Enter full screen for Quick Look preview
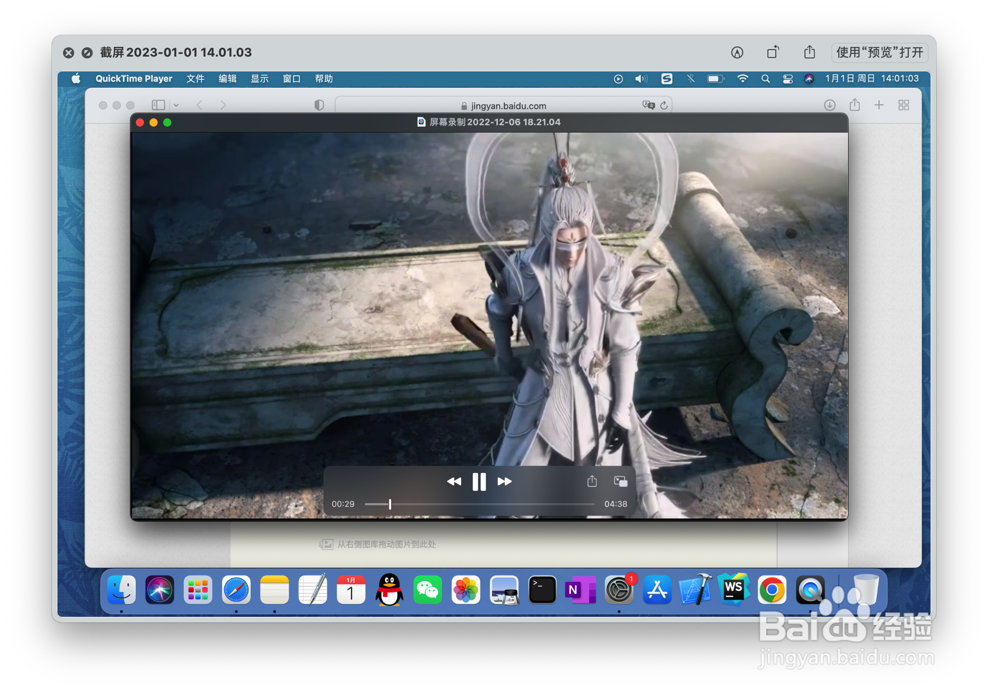The image size is (988, 691). pos(87,53)
